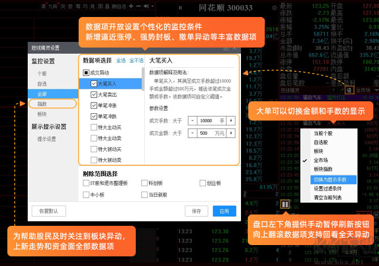Click the 全不选 link
Viewport: 379px width, 266px height.
[136, 61]
